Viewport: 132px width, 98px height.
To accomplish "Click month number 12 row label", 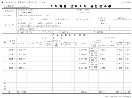I will point(5,89).
